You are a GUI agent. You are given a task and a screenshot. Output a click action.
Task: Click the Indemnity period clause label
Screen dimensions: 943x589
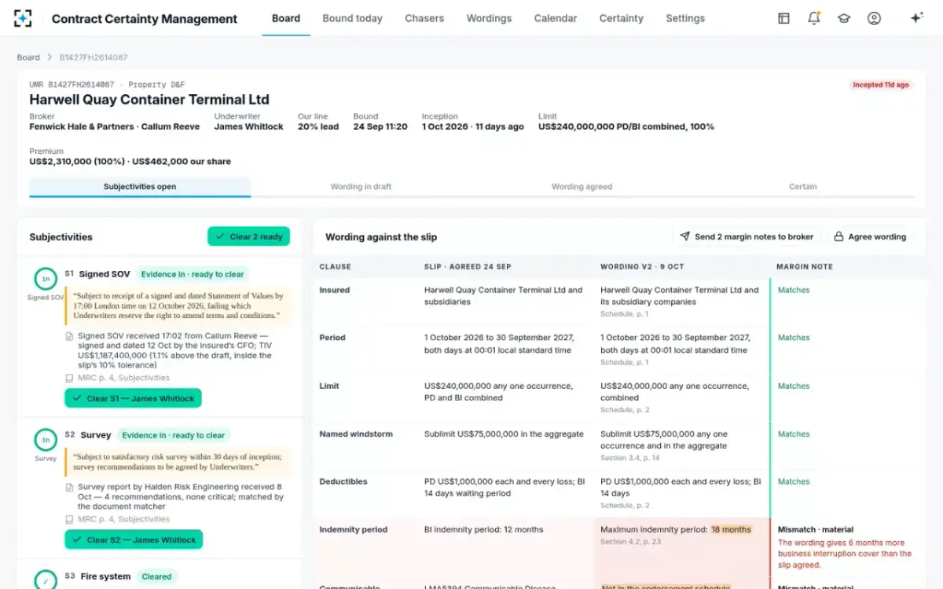click(x=353, y=529)
